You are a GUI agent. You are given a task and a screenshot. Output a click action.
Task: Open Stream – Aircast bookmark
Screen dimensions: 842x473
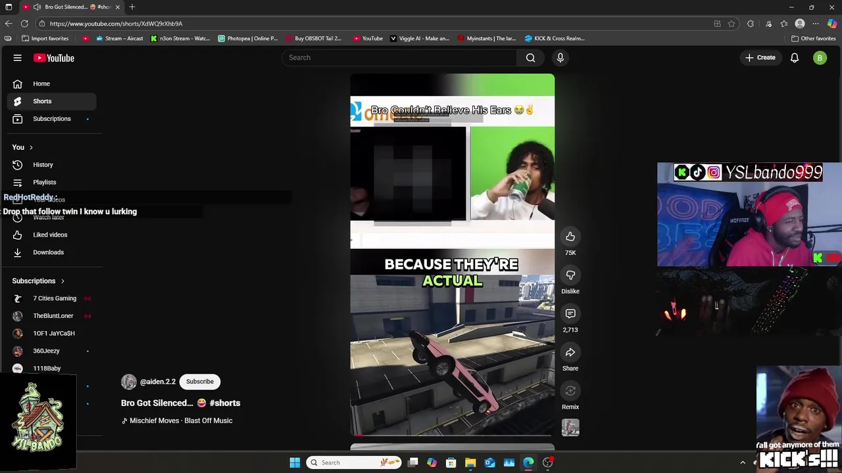click(119, 38)
